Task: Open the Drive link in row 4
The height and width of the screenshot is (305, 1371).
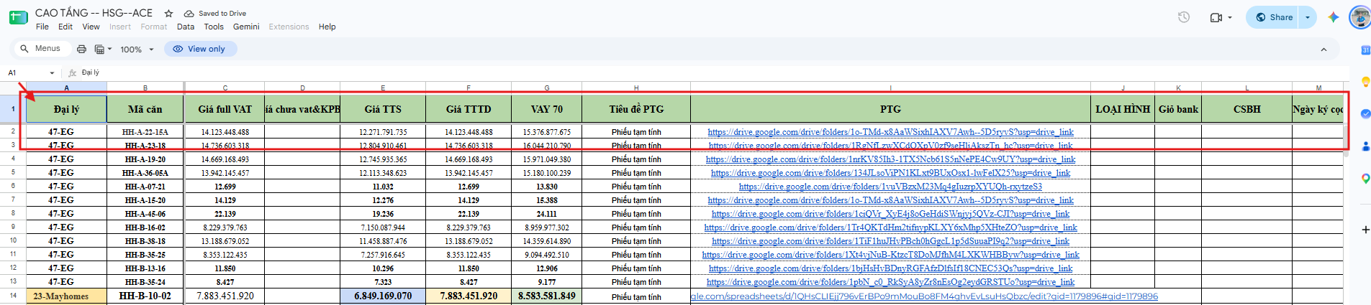Action: [890, 159]
